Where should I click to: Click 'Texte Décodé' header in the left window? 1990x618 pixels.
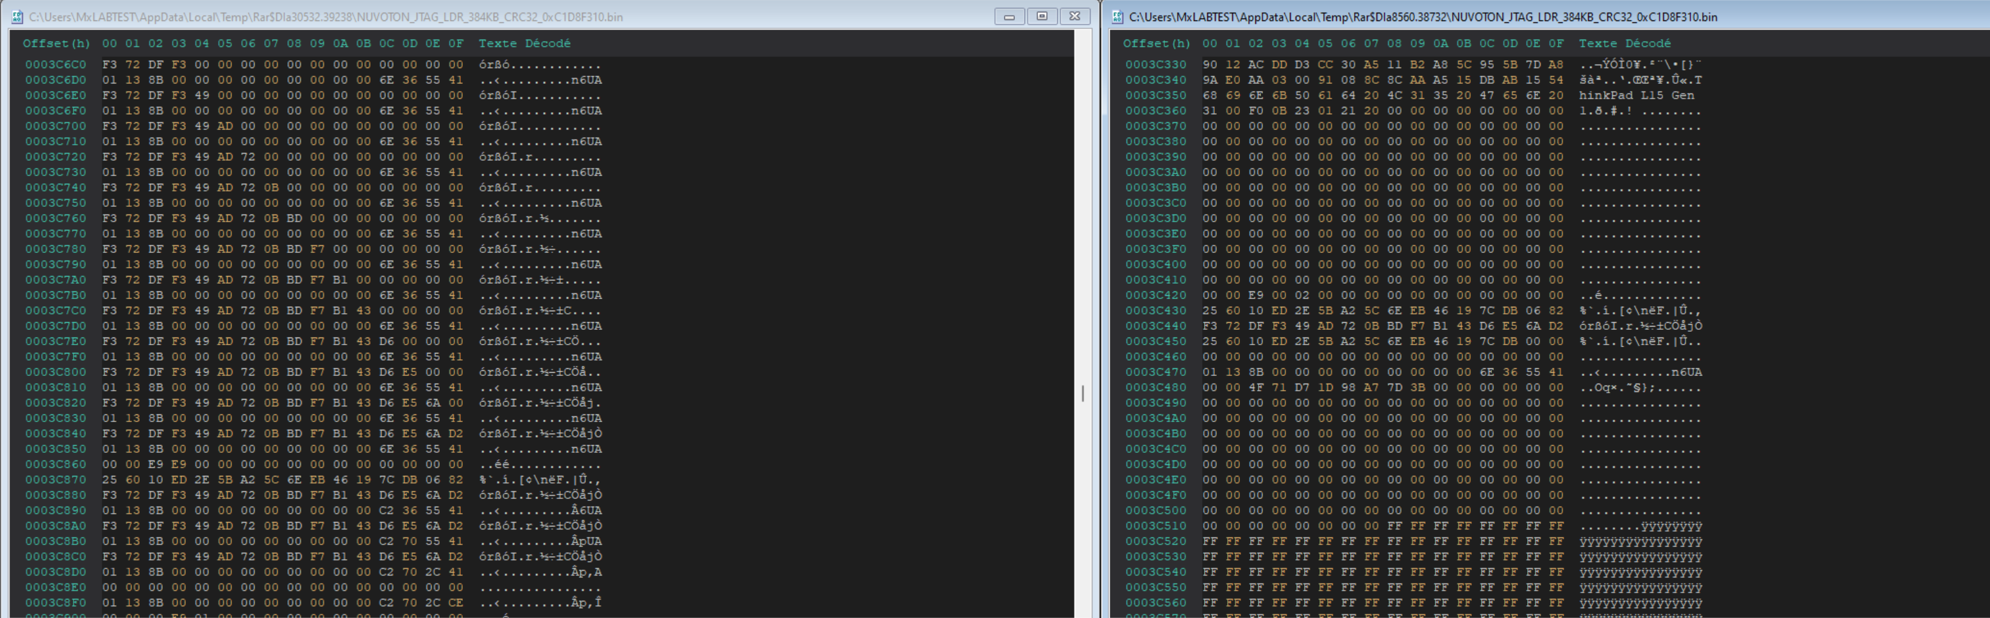click(524, 44)
